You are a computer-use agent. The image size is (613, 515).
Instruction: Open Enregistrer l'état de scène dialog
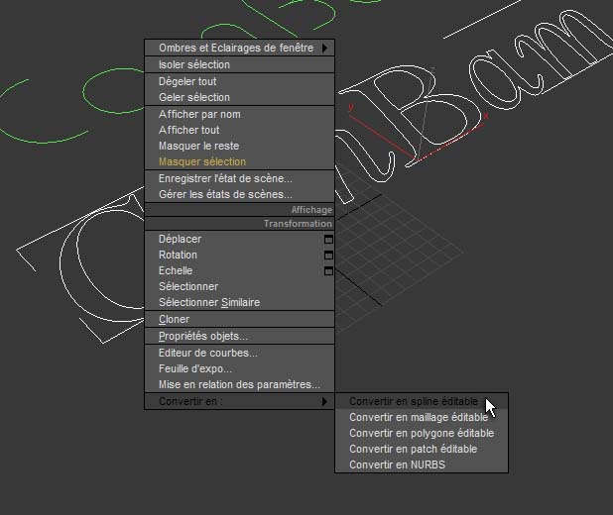point(239,179)
